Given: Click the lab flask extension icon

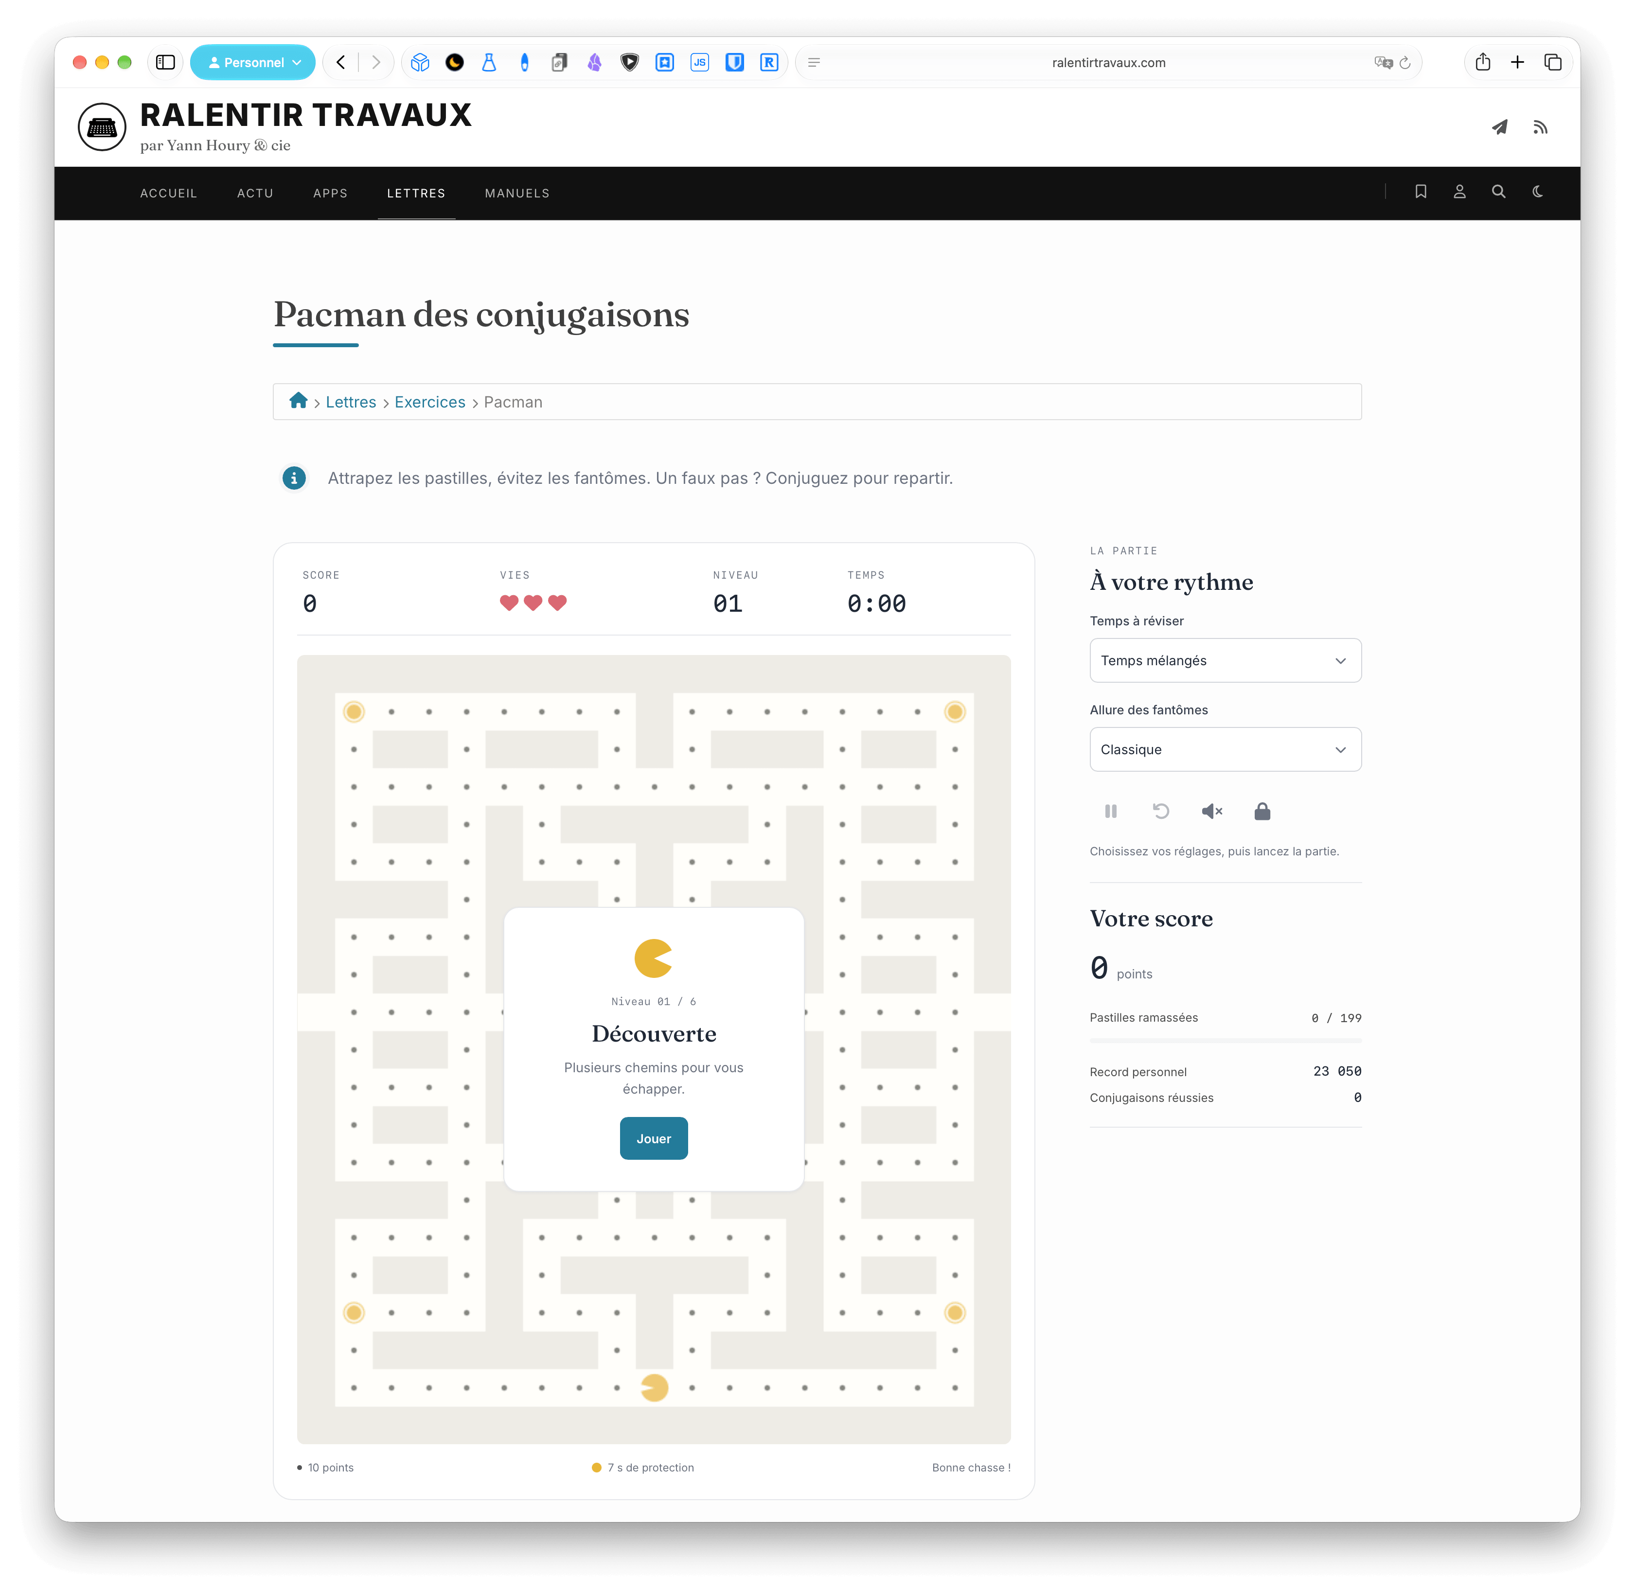Looking at the screenshot, I should [489, 62].
